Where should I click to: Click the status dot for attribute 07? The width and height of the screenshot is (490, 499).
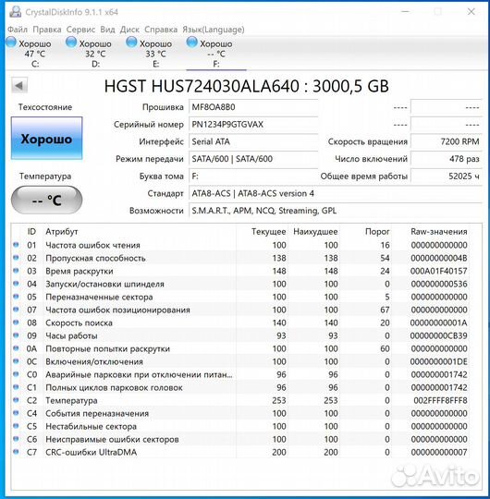pyautogui.click(x=16, y=310)
